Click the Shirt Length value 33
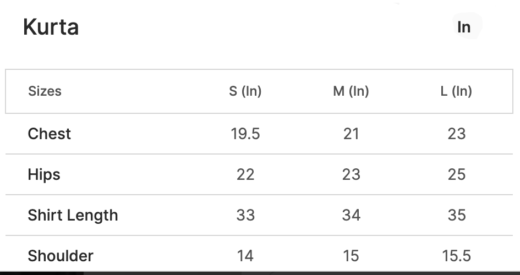Image resolution: width=520 pixels, height=275 pixels. (245, 215)
